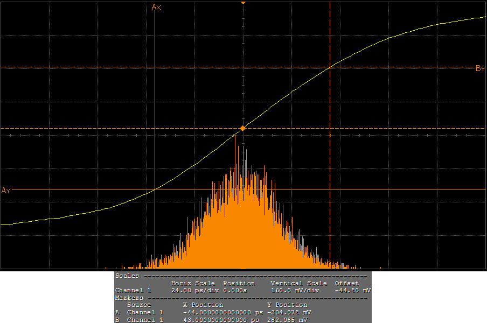Click Channel 1 source in marker B row
Viewport: 487px width, 323px height.
tap(145, 320)
